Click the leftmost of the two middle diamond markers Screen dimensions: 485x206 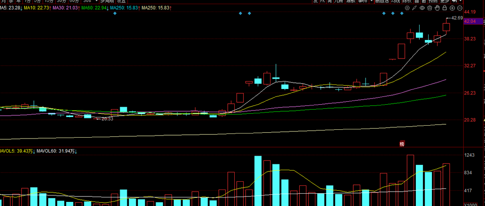click(240, 13)
